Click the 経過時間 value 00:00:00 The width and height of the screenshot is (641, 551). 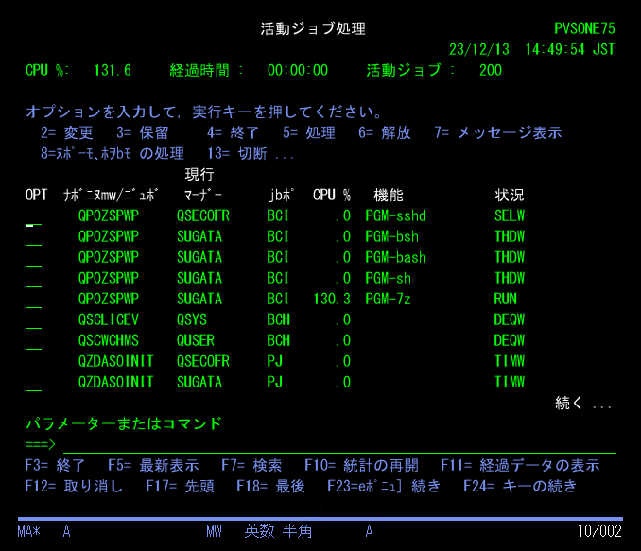(x=298, y=70)
